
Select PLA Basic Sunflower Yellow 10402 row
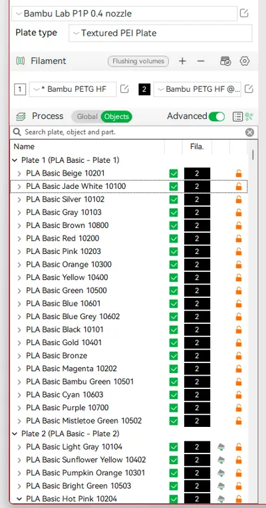[x=129, y=460]
